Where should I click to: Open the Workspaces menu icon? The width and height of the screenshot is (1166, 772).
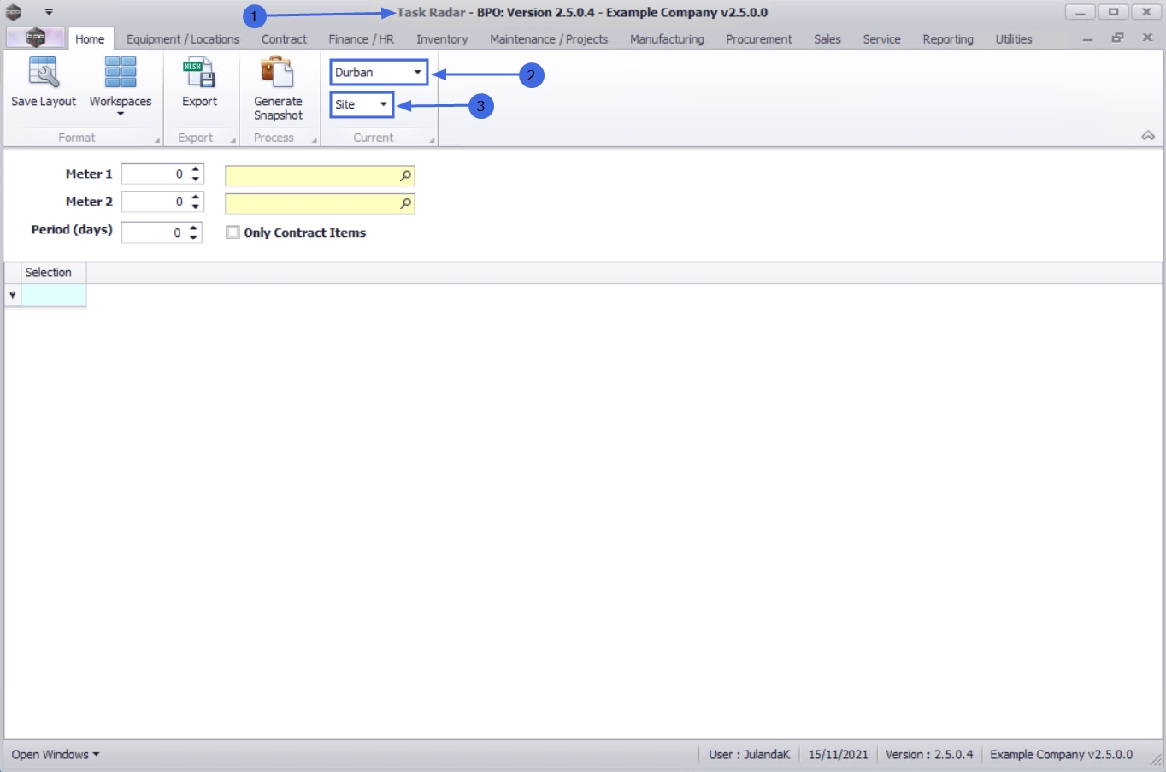(x=121, y=73)
